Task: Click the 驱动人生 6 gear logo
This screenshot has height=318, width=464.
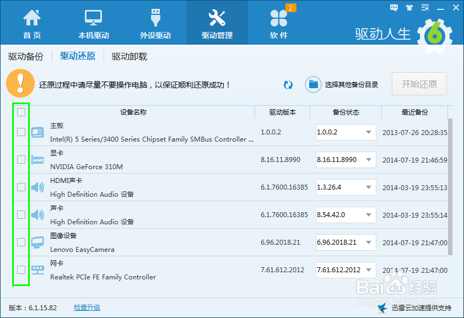Action: (435, 36)
